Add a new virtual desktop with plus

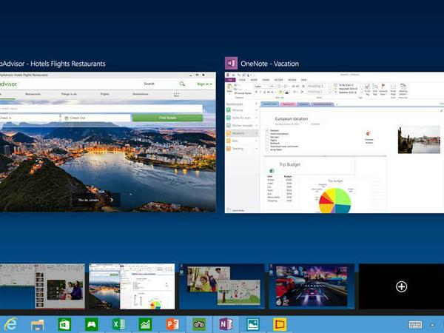coord(402,286)
